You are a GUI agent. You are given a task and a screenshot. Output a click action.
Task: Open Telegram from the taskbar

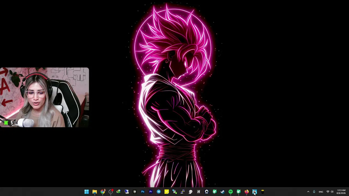click(x=159, y=192)
